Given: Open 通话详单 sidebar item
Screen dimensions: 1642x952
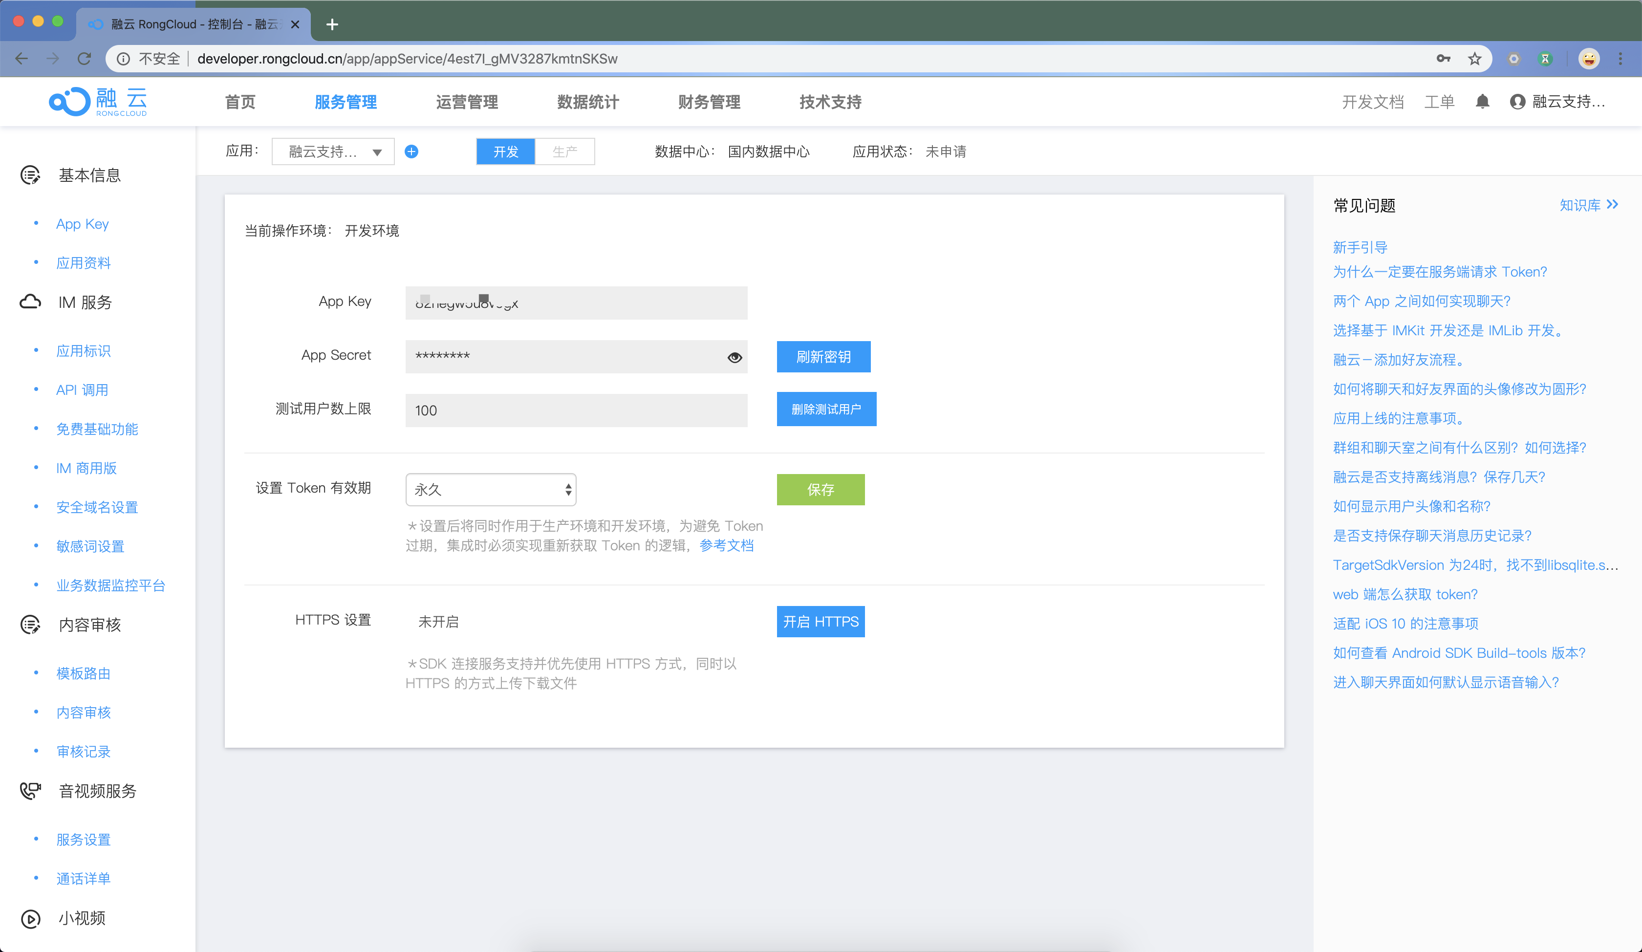Looking at the screenshot, I should tap(84, 879).
